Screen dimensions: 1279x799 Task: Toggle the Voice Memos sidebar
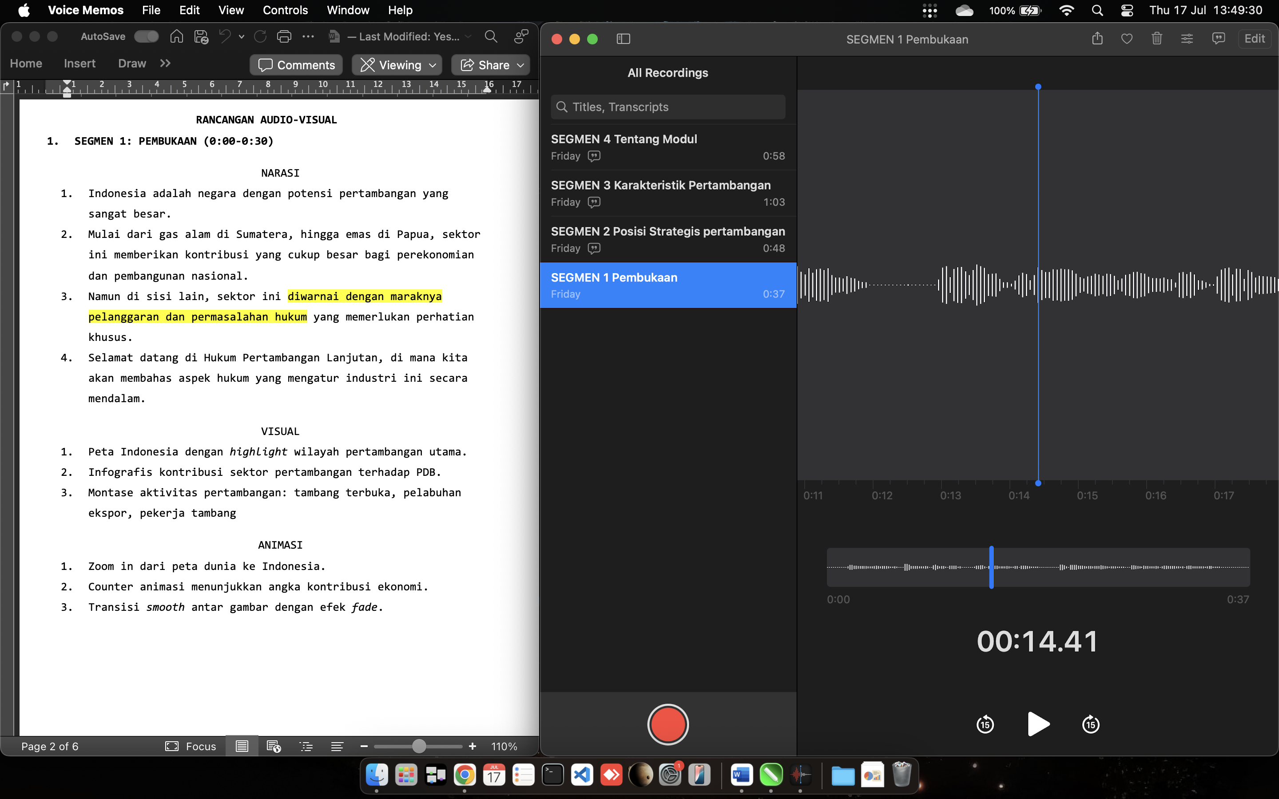point(623,39)
